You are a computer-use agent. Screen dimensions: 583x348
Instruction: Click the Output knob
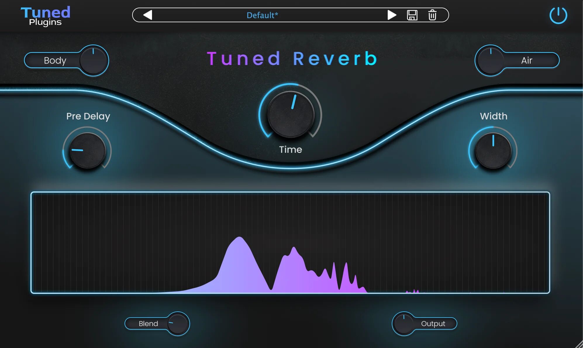(x=404, y=323)
